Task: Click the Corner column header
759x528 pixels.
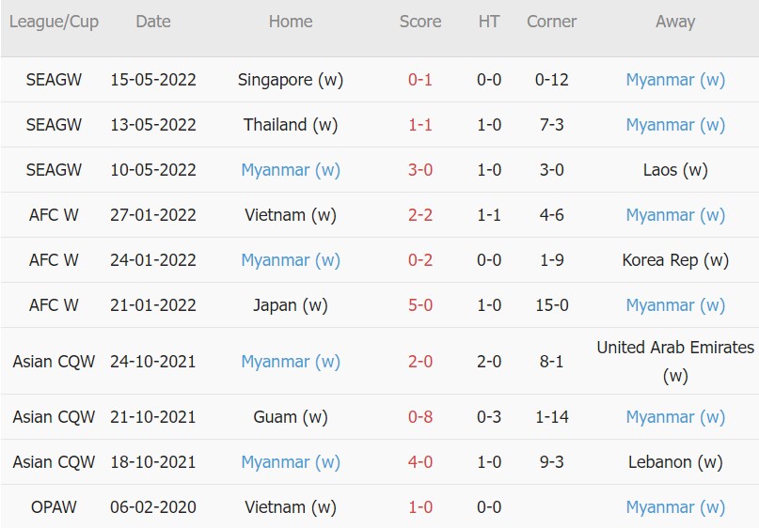Action: pyautogui.click(x=551, y=22)
